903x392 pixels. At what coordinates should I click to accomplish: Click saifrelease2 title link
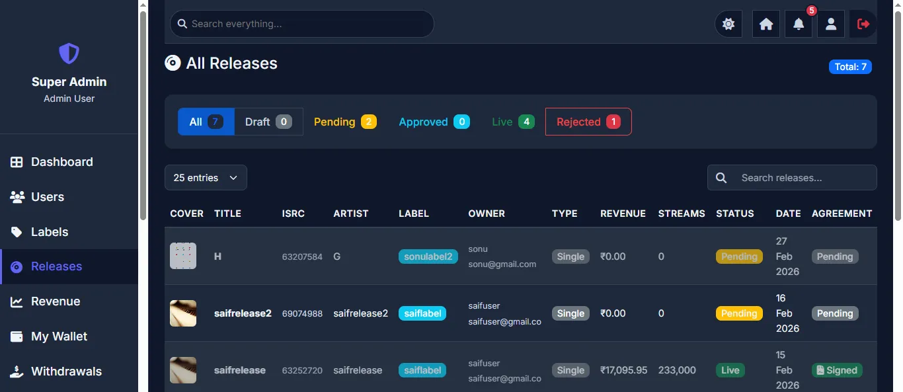(x=243, y=313)
